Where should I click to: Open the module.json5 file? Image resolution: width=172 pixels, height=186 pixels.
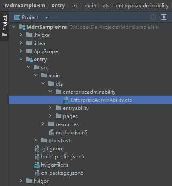[72, 133]
